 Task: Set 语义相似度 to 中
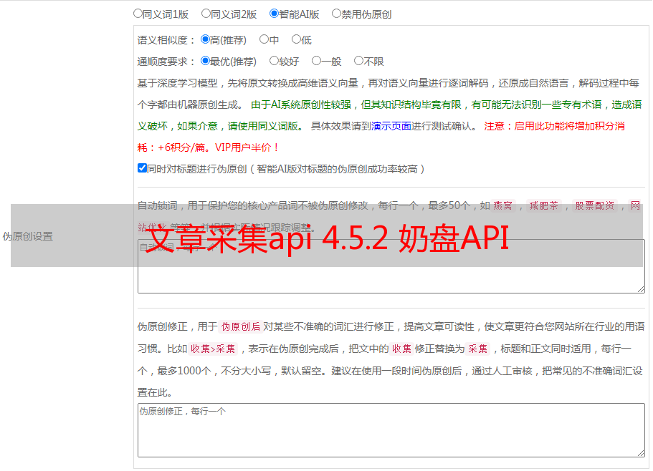[264, 39]
